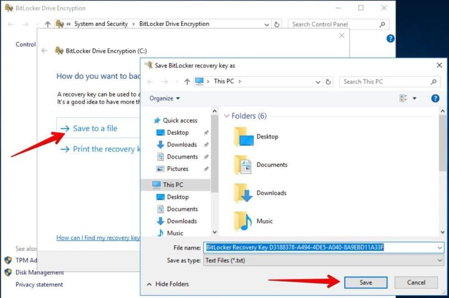Open the Privacy statement link
Screen dimensions: 449x298
pyautogui.click(x=39, y=284)
